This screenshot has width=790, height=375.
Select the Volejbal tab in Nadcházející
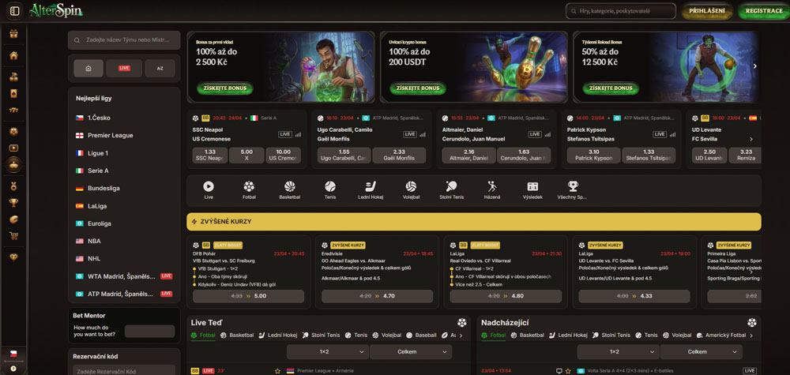pos(677,335)
